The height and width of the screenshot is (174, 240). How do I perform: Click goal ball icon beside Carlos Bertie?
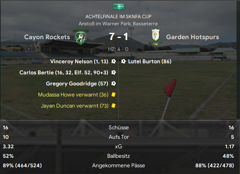click(113, 72)
